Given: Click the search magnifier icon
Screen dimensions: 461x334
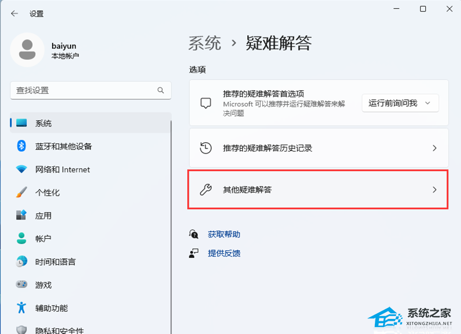Looking at the screenshot, I should coord(161,91).
